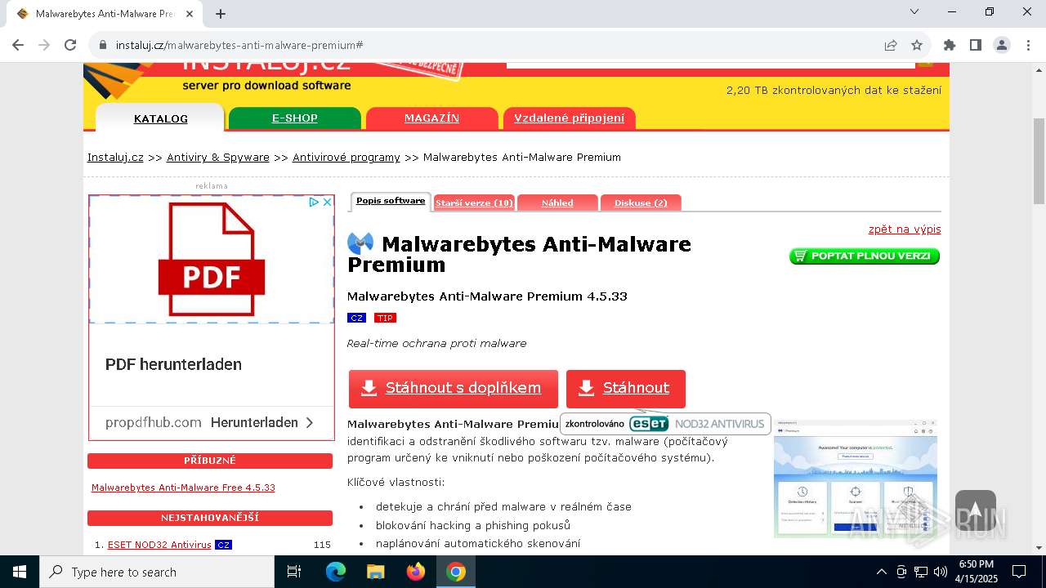This screenshot has height=588, width=1046.
Task: Open Chrome three-dot menu
Action: tap(1027, 45)
